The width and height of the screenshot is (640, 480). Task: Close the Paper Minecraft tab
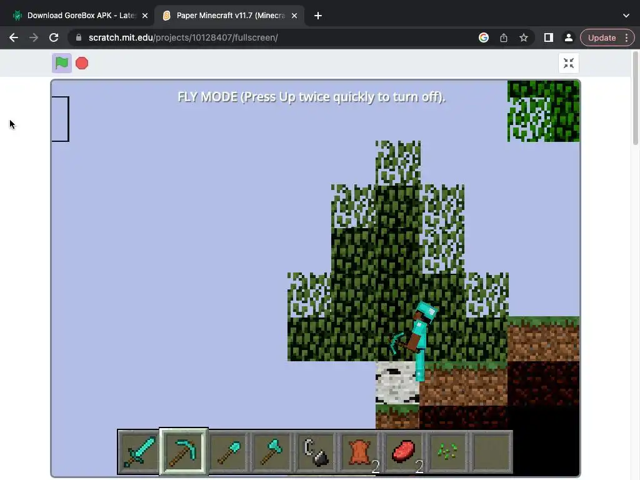[x=294, y=16]
